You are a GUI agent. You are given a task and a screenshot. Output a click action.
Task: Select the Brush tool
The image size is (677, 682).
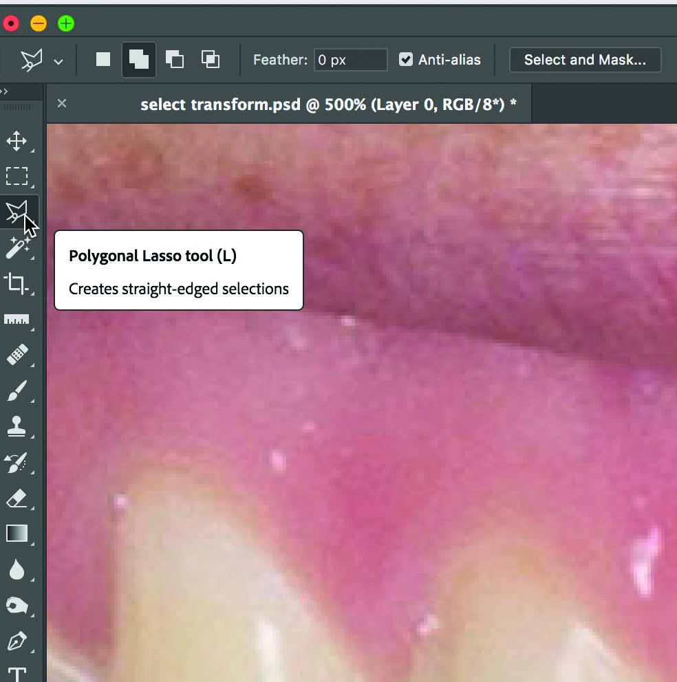click(17, 391)
